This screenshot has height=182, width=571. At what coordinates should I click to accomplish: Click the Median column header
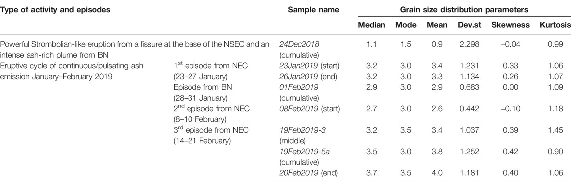pyautogui.click(x=371, y=26)
